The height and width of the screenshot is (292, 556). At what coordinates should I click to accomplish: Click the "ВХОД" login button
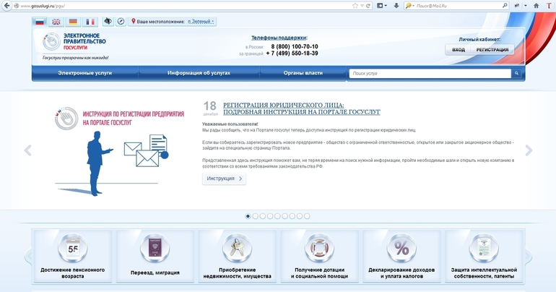pos(458,50)
